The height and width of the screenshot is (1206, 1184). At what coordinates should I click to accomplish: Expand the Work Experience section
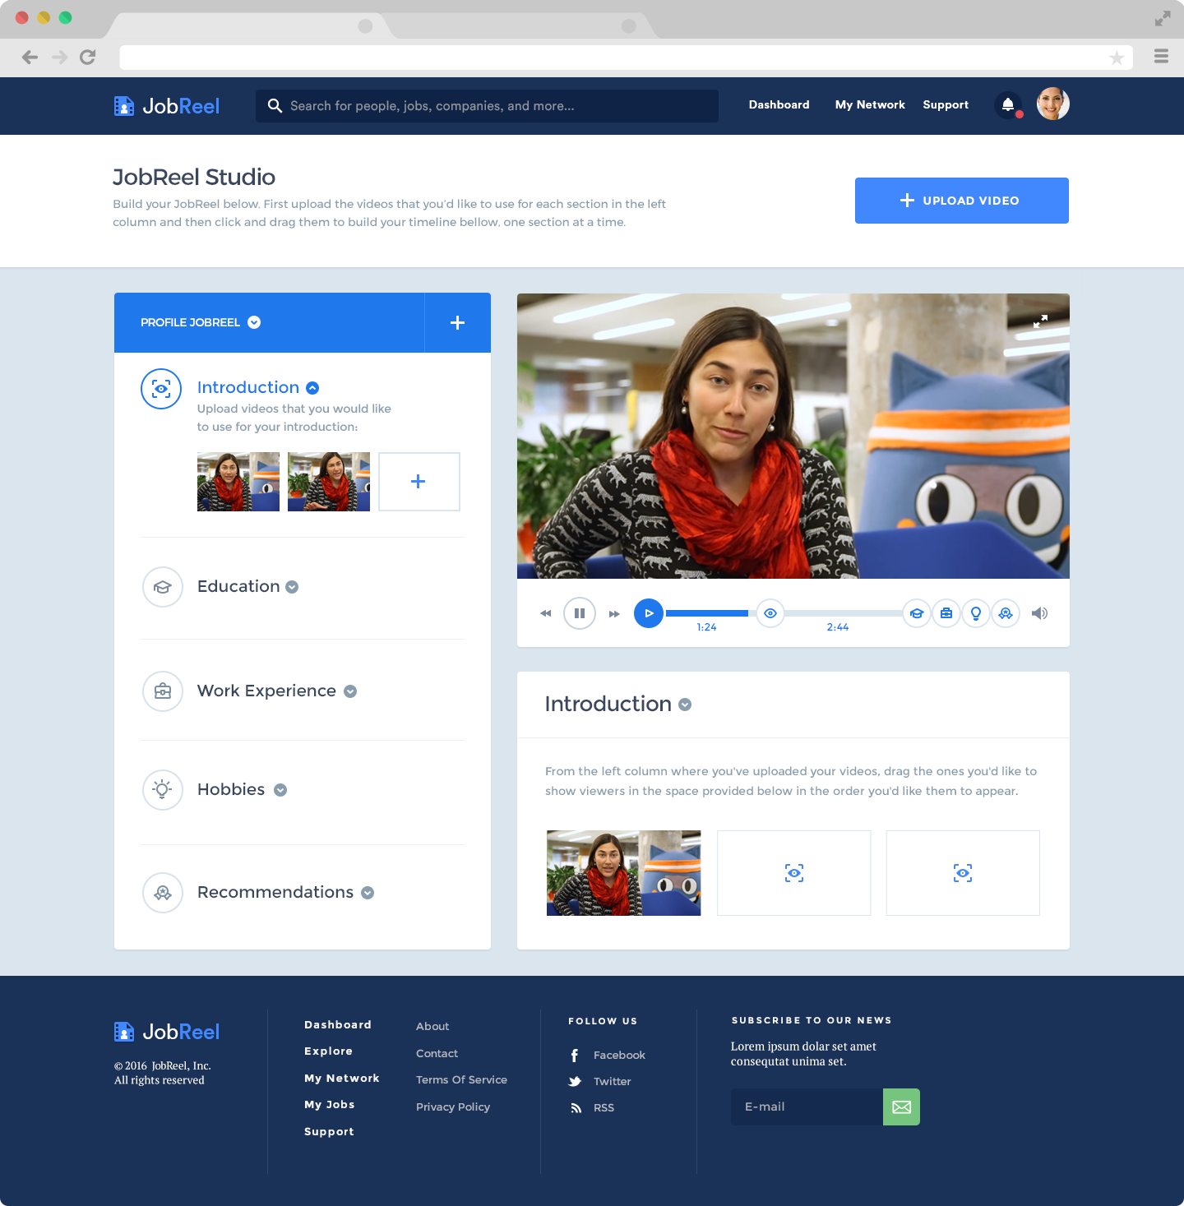pyautogui.click(x=350, y=691)
